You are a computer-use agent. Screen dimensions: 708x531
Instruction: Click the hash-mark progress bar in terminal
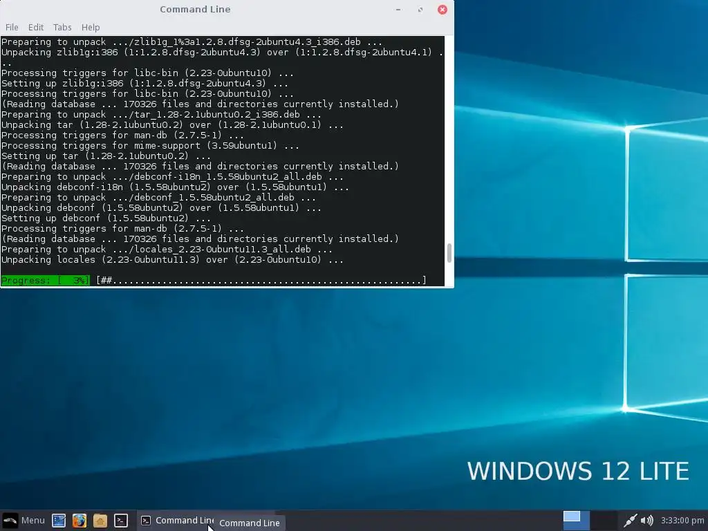click(261, 280)
